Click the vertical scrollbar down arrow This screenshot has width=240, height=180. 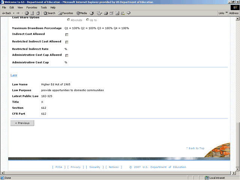pyautogui.click(x=237, y=169)
